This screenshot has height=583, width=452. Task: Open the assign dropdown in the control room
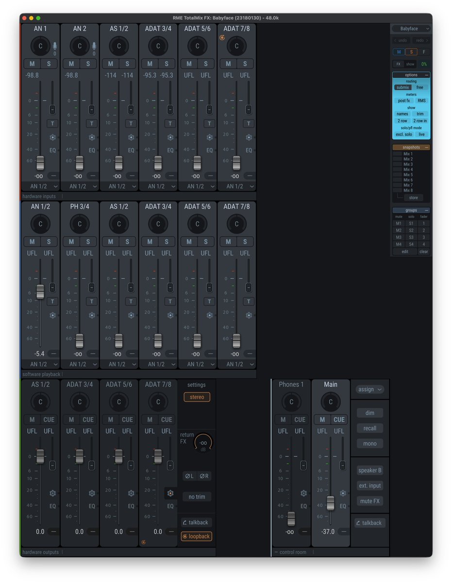[370, 389]
